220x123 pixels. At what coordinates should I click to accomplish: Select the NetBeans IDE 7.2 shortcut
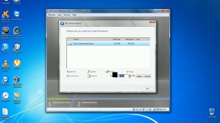17,49
